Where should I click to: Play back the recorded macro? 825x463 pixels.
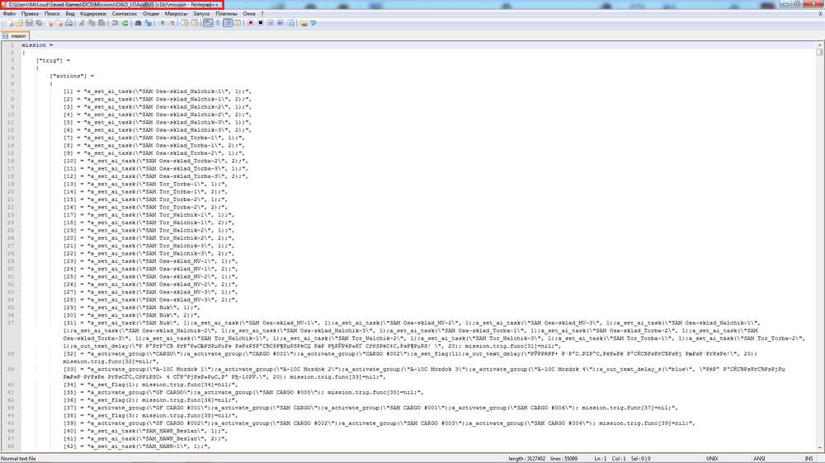point(271,23)
